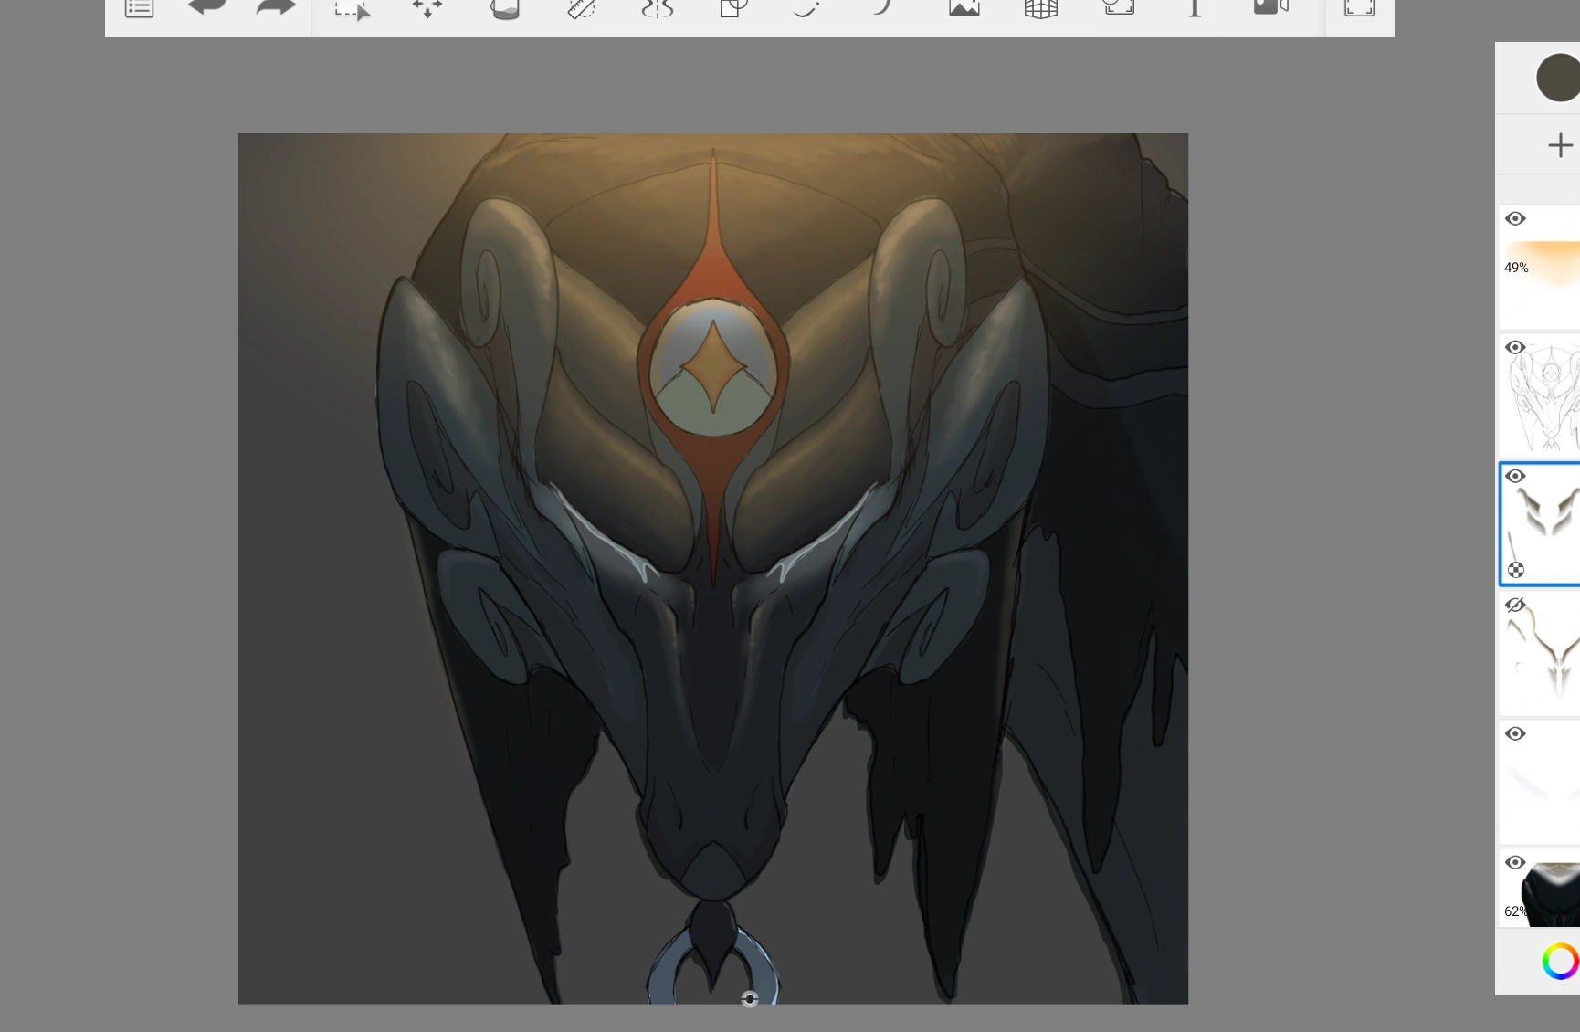The height and width of the screenshot is (1032, 1580).
Task: Import an image onto the canvas
Action: click(x=964, y=7)
